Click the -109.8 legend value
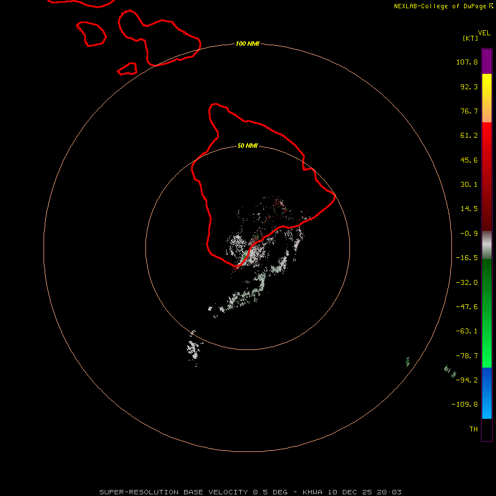496x496 pixels. [465, 405]
